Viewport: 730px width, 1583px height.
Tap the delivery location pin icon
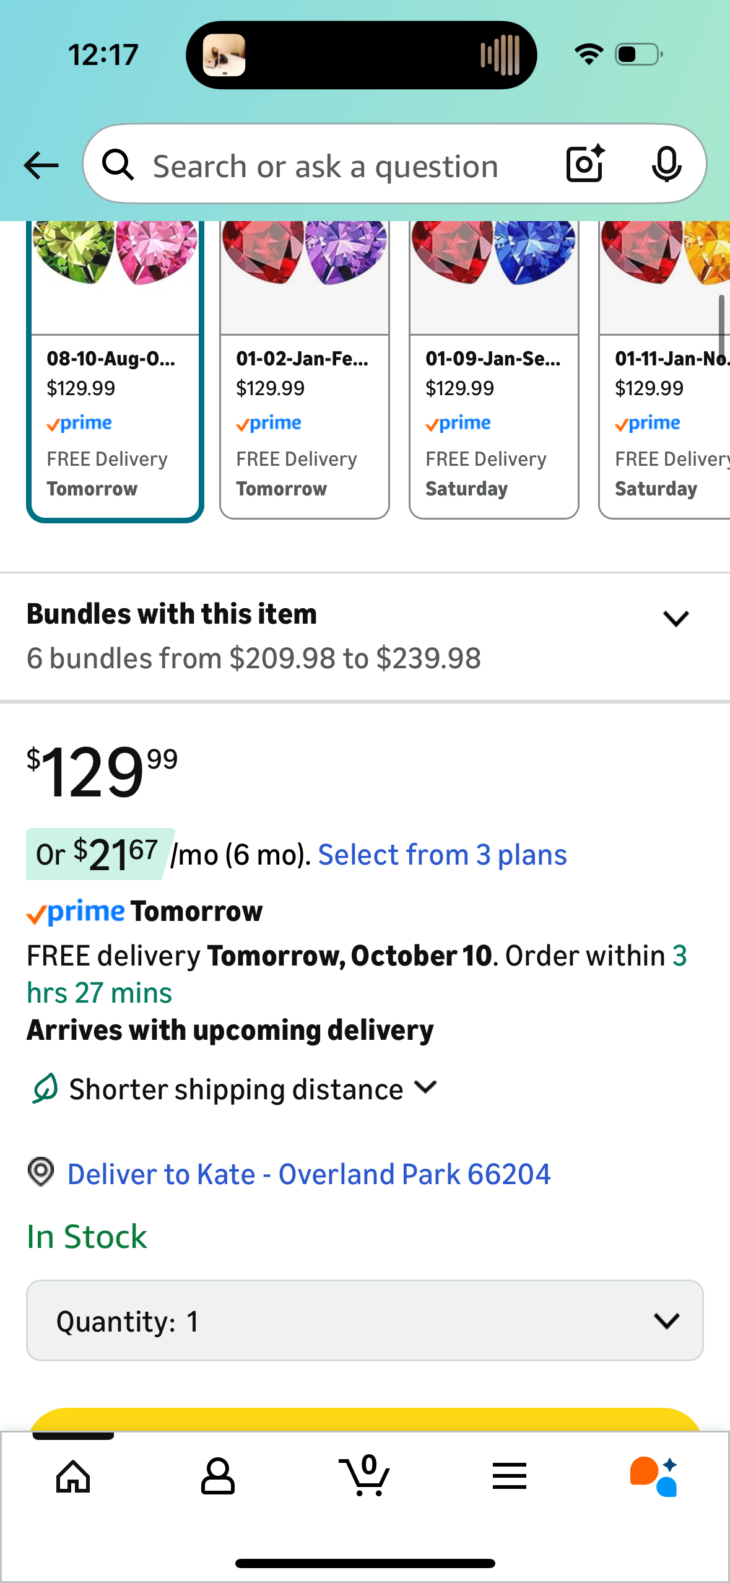coord(41,1172)
